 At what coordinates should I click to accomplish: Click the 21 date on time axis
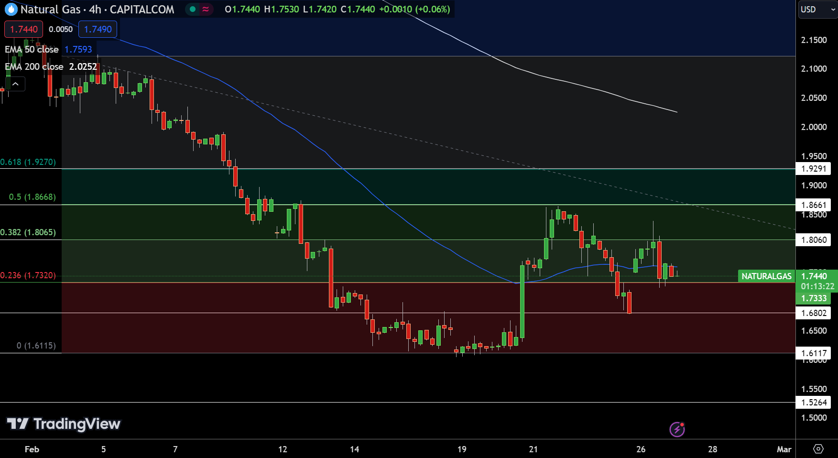click(533, 449)
